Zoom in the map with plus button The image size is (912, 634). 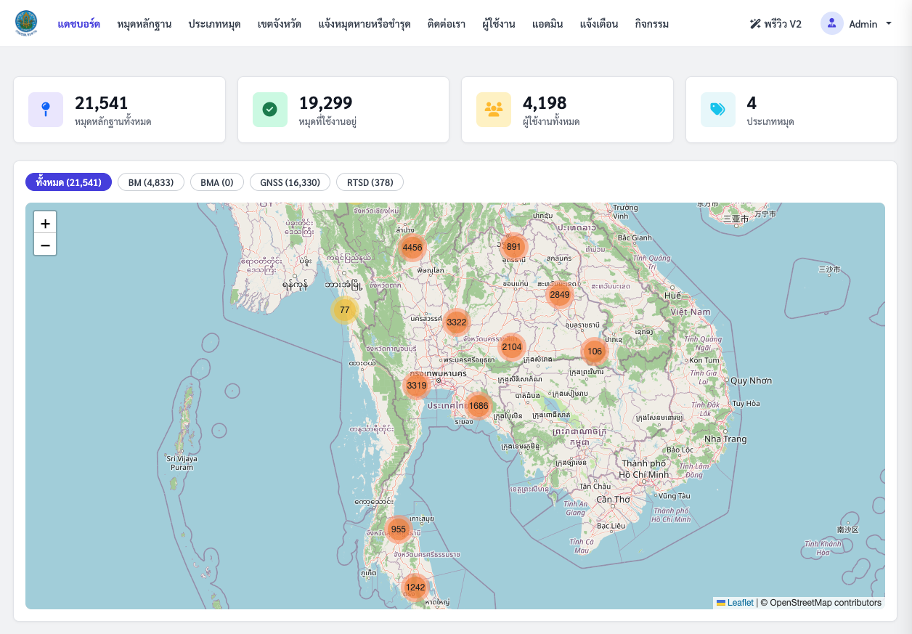click(45, 223)
